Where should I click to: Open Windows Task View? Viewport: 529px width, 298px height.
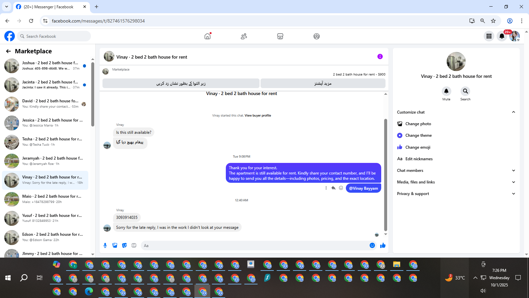point(40,278)
